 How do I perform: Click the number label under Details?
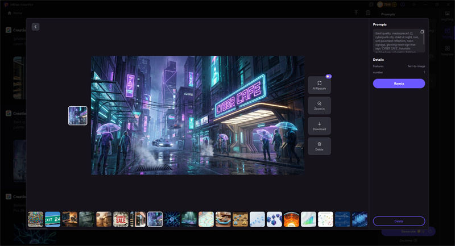point(378,73)
